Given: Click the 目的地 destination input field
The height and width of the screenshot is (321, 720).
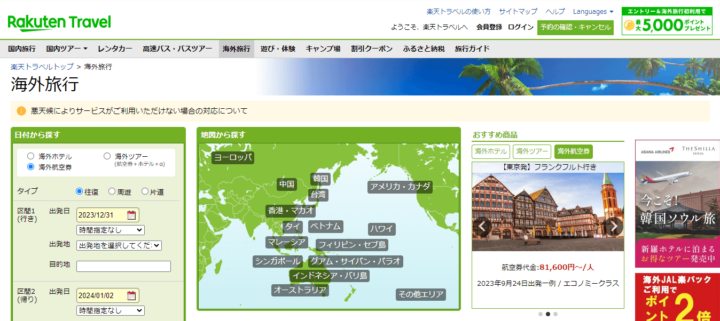Looking at the screenshot, I should click(123, 266).
